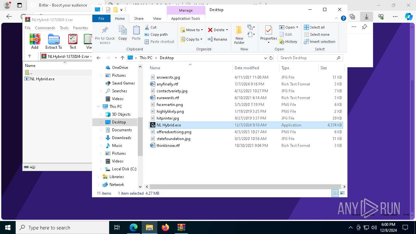The width and height of the screenshot is (416, 234).
Task: Expand the 3D Objects tree node
Action: [101, 114]
